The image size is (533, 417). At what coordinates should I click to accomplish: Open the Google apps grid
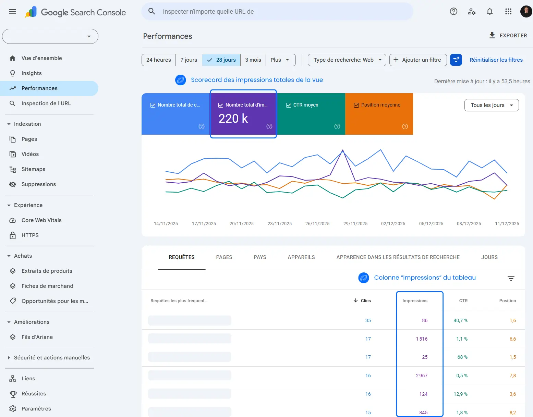[508, 11]
